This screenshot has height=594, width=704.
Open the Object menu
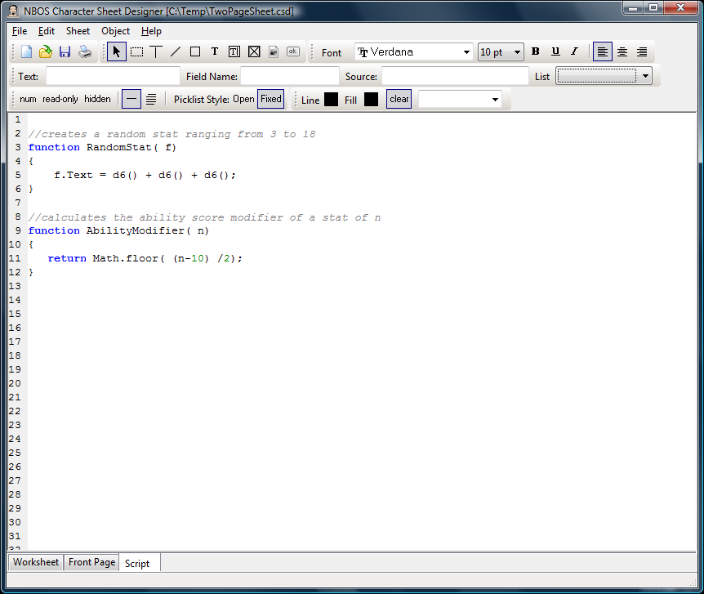point(115,31)
